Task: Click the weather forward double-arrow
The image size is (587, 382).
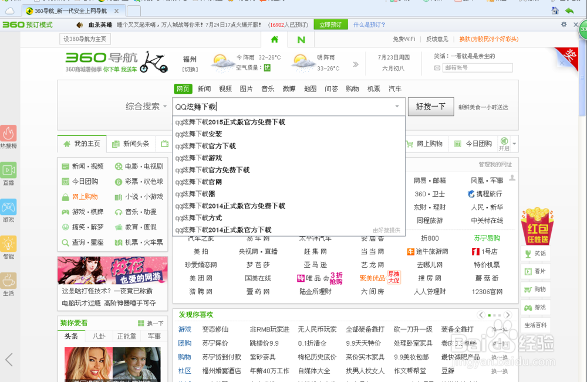Action: coord(356,64)
